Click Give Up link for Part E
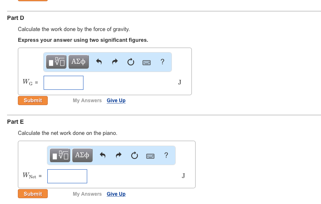This screenshot has width=321, height=204. [x=116, y=194]
